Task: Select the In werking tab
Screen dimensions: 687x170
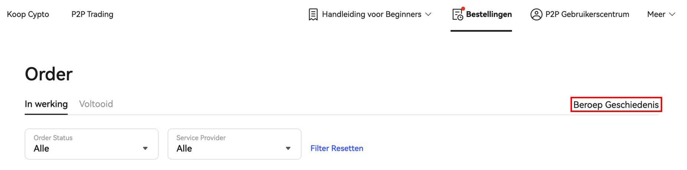Action: click(x=46, y=104)
